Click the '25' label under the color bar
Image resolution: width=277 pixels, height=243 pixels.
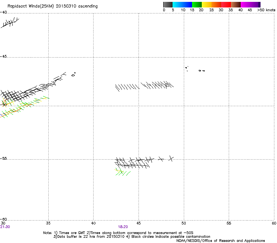coord(211,10)
